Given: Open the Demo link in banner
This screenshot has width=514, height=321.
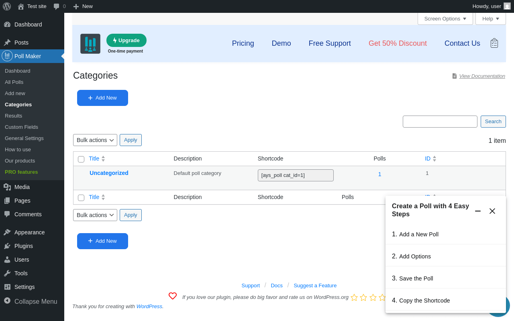Looking at the screenshot, I should [x=281, y=43].
